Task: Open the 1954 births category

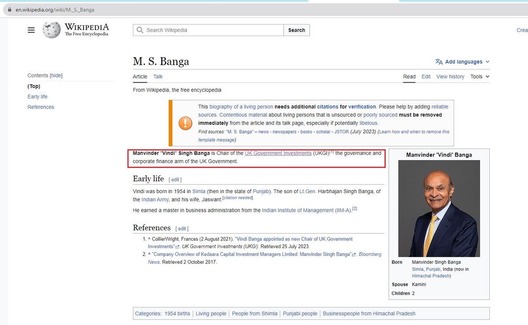Action: pos(177,314)
